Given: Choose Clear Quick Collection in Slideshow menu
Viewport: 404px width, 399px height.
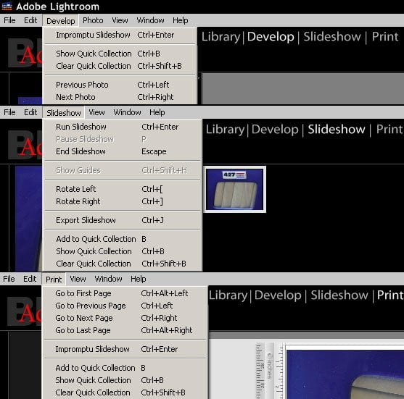Looking at the screenshot, I should [x=123, y=264].
